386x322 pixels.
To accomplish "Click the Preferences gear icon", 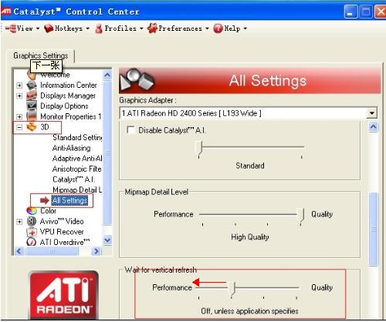I will pos(152,29).
